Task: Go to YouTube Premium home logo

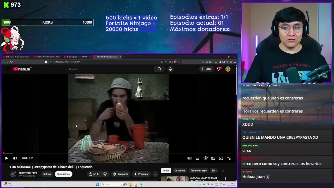Action: (x=22, y=69)
